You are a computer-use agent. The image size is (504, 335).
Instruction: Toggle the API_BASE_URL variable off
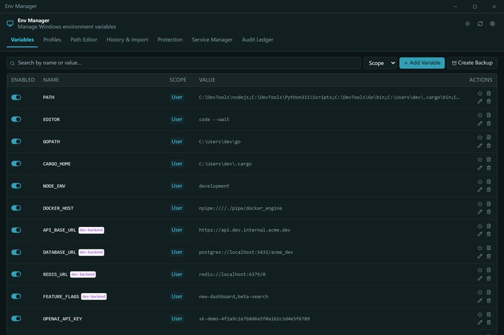(x=16, y=230)
